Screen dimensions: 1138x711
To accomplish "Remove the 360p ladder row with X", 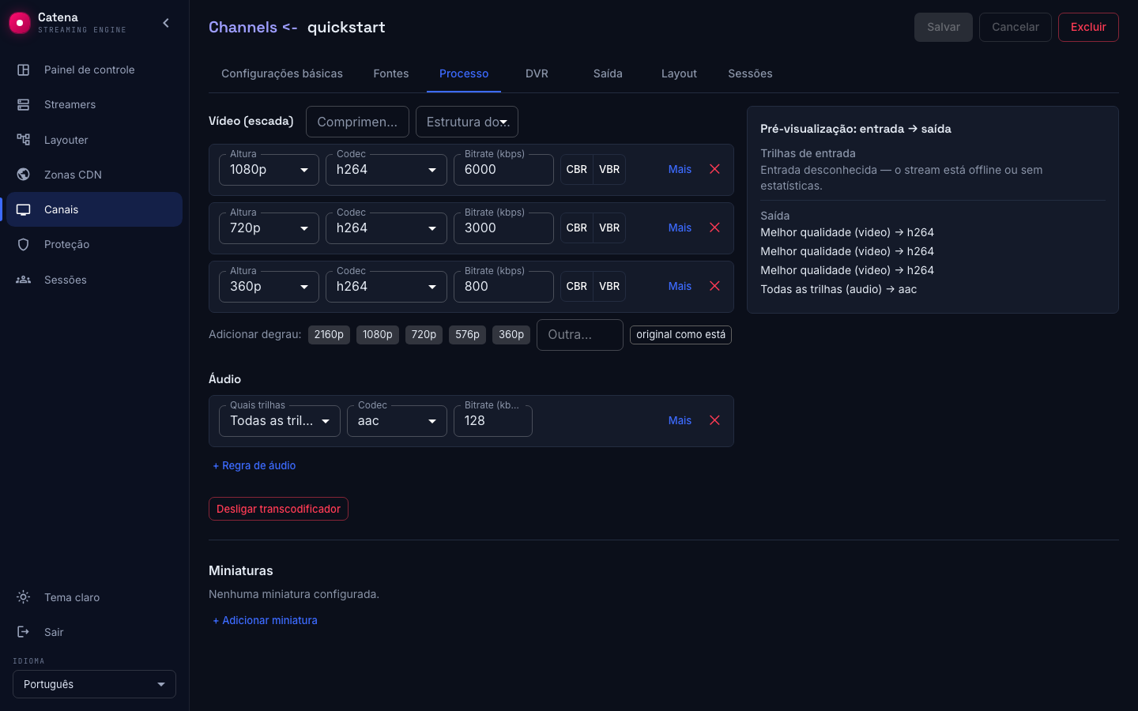I will tap(714, 286).
